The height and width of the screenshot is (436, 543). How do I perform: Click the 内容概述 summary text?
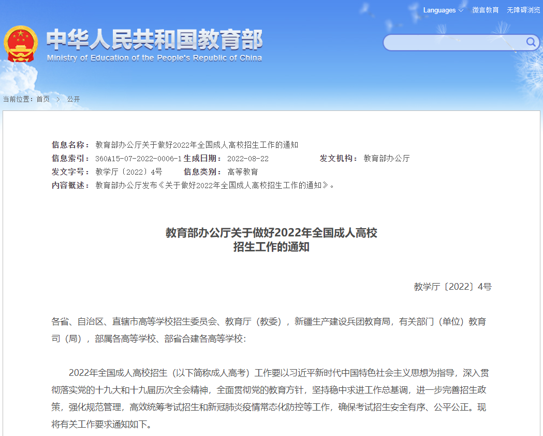coord(215,186)
